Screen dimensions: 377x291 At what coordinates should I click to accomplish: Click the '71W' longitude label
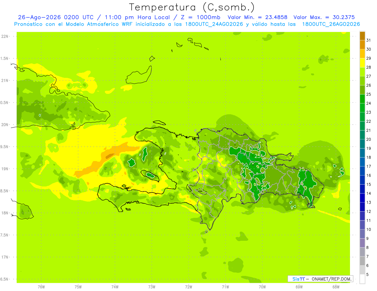226,287
